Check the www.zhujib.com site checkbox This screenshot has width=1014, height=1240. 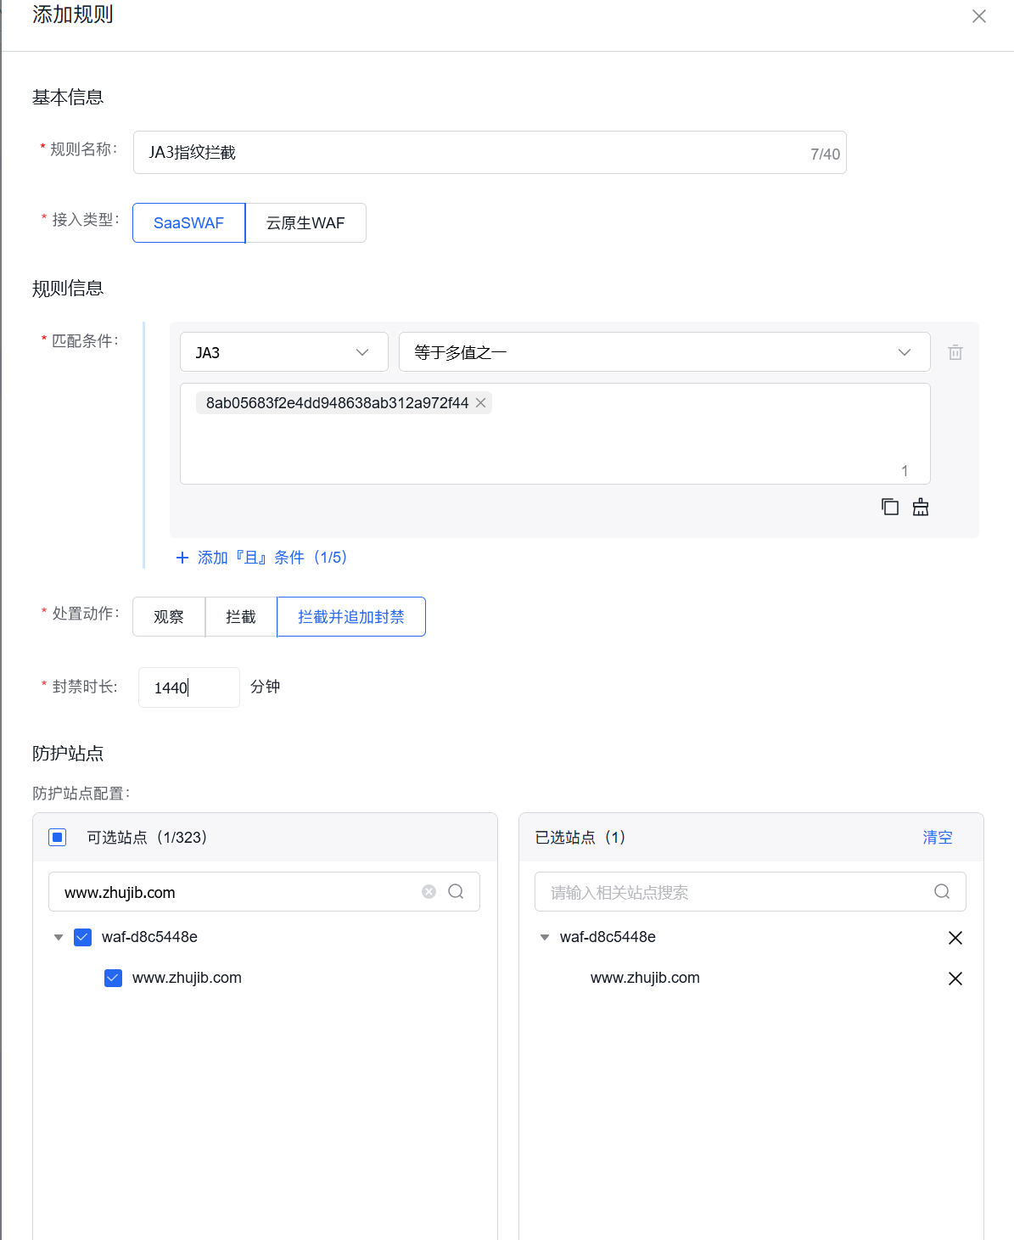tap(113, 978)
